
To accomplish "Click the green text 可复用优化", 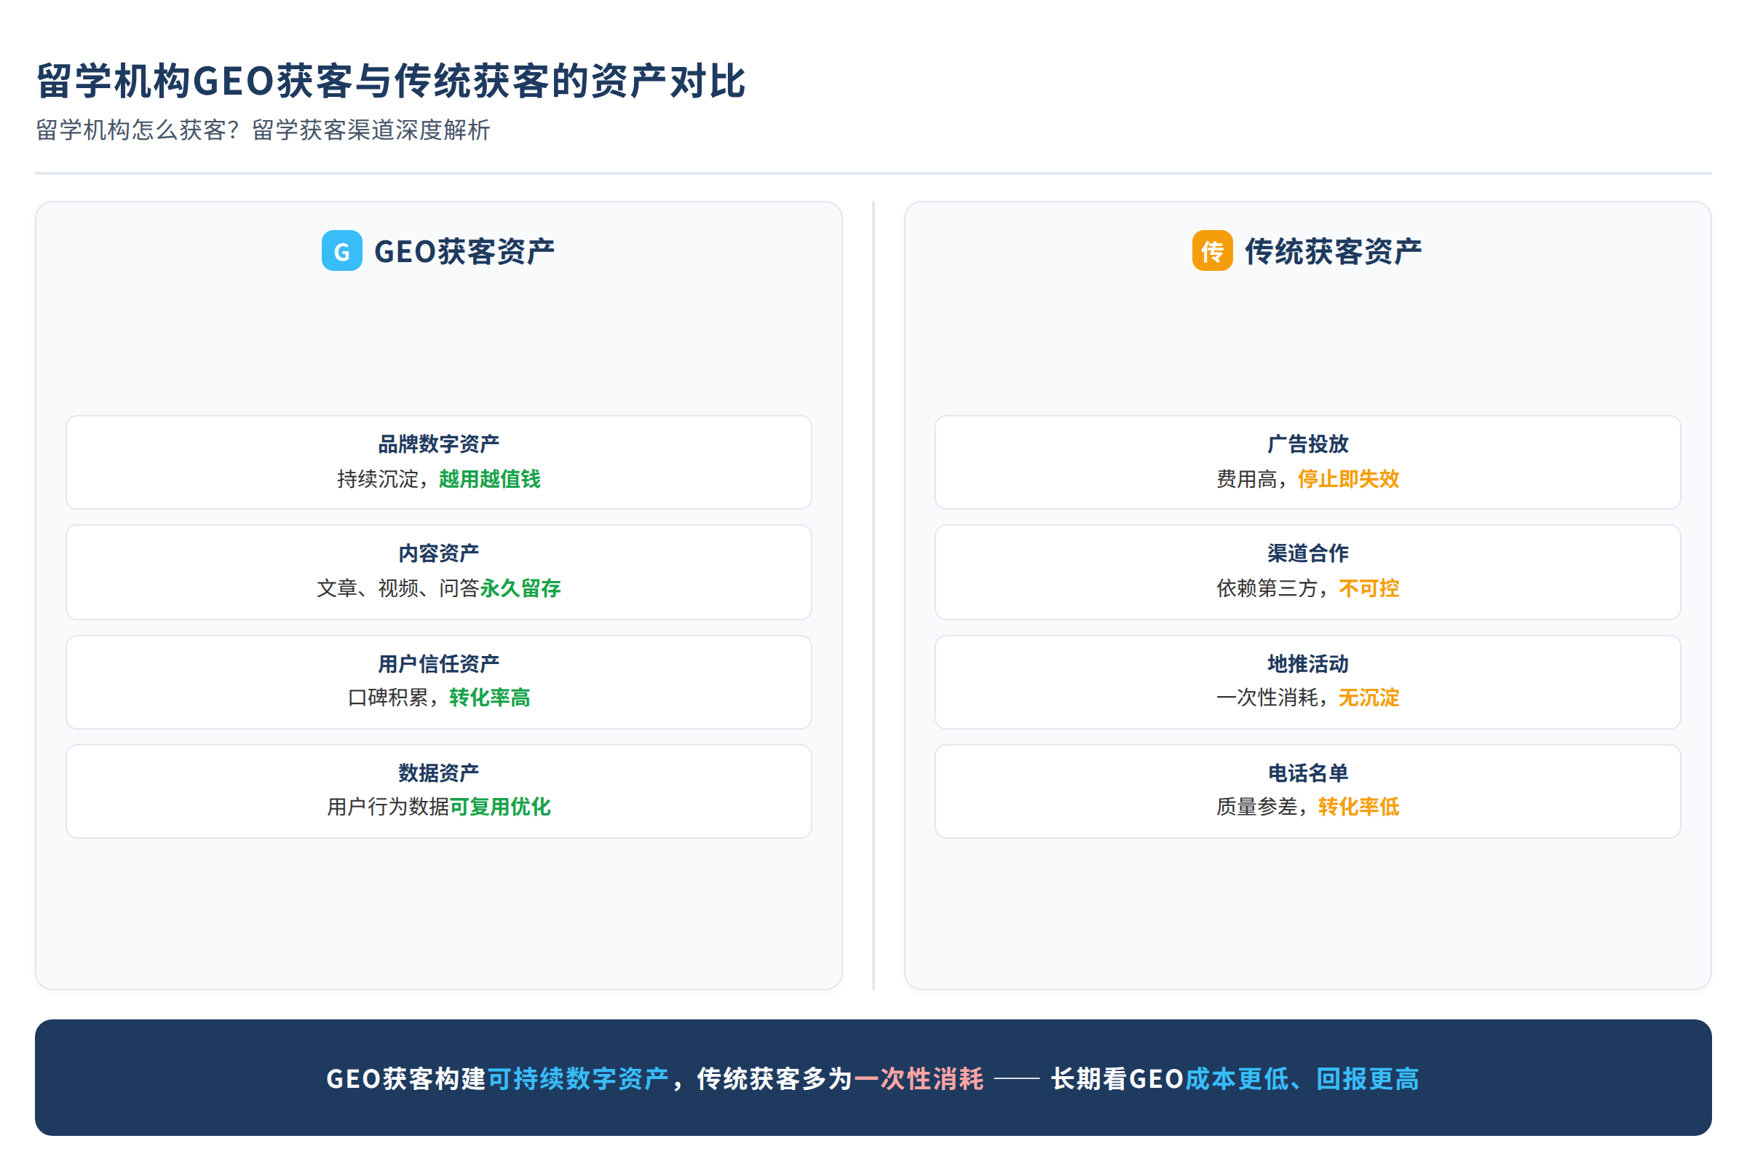I will click(x=500, y=807).
